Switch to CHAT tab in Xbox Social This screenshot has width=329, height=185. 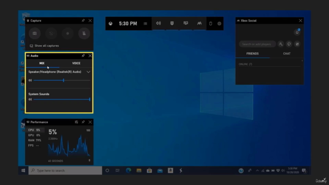tap(287, 53)
